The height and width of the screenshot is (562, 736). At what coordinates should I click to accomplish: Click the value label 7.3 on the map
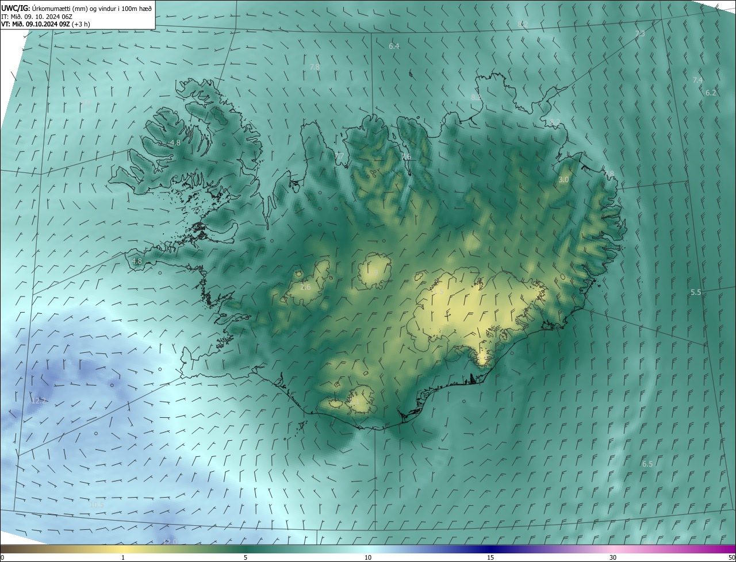coord(640,34)
